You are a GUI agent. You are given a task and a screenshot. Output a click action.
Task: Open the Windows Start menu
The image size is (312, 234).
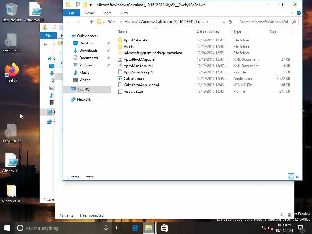click(7, 228)
